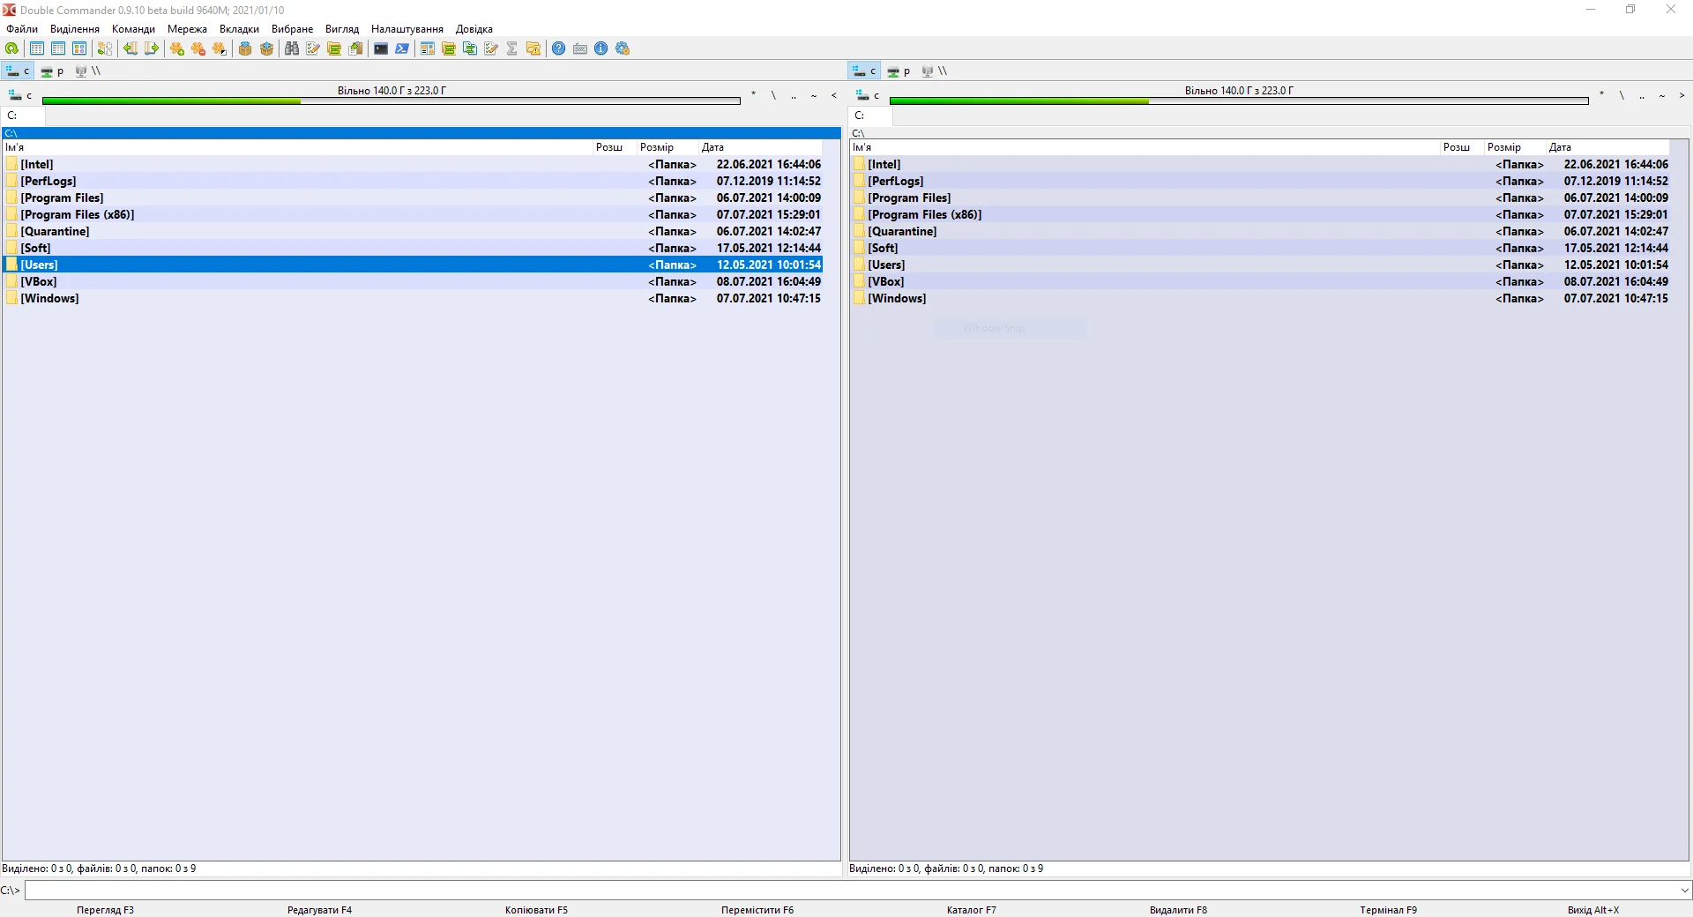Select [Windows] folder in right panel
The height and width of the screenshot is (917, 1693).
(x=1260, y=298)
